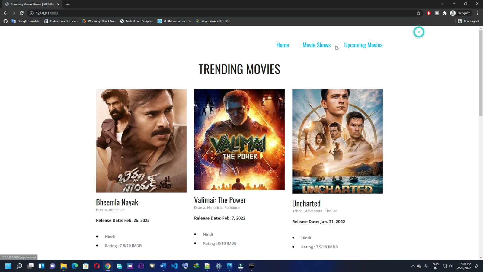View site information for 127.0.0.1
Screen dimensions: 483x272
(x=32, y=13)
